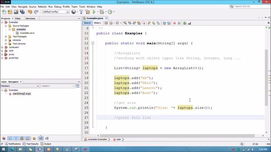271x152 pixels.
Task: Open the Members combo box in Navigator
Action: [x=20, y=86]
